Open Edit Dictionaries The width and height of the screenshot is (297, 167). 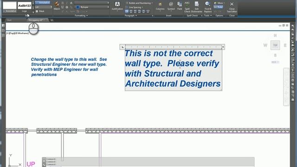[x=197, y=7]
